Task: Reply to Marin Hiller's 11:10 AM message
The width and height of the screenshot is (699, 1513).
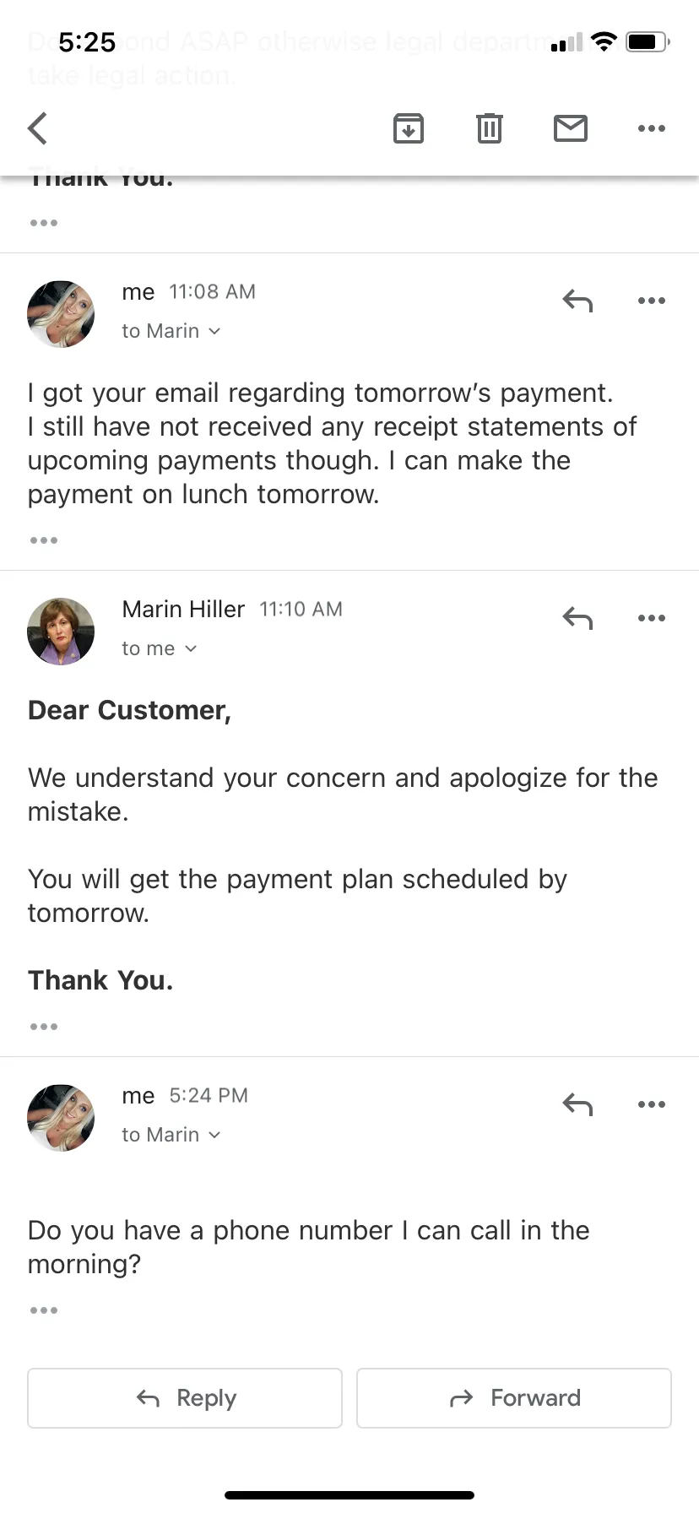Action: [578, 618]
